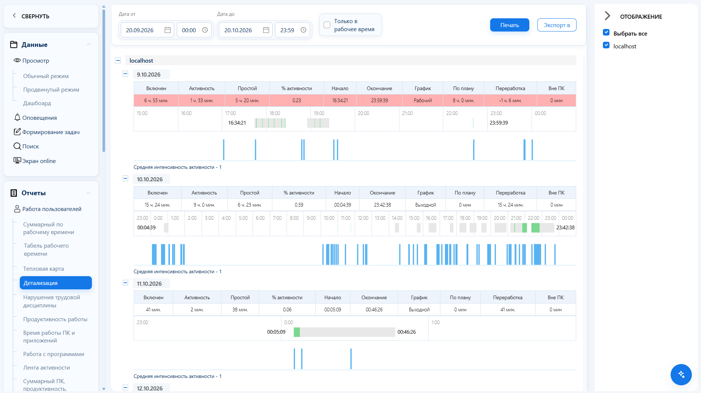The height and width of the screenshot is (393, 701).
Task: Click green activity segment on 11.10.2026 timeline
Action: [297, 332]
